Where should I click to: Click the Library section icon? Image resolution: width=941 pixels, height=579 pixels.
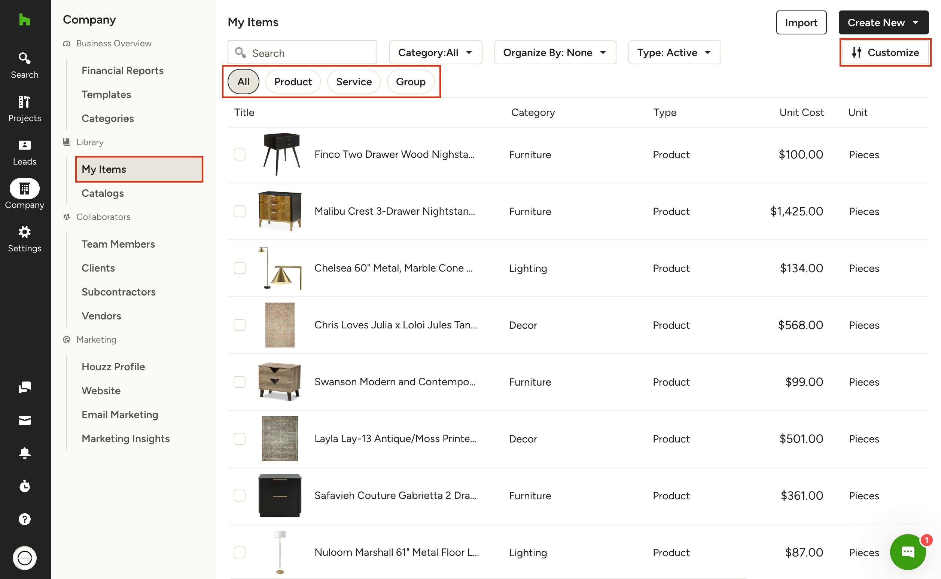(x=67, y=142)
